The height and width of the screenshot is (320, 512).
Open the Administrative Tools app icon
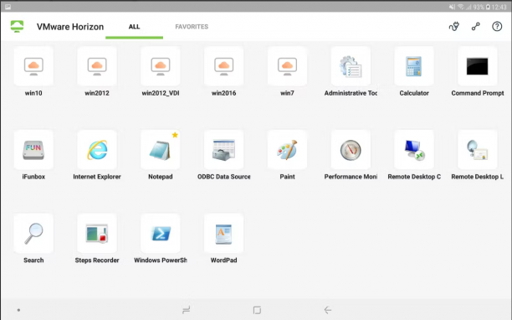tap(351, 65)
